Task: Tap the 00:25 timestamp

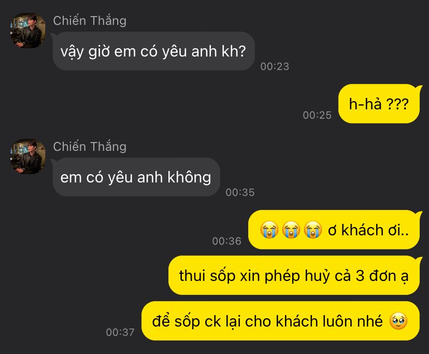Action: point(317,115)
